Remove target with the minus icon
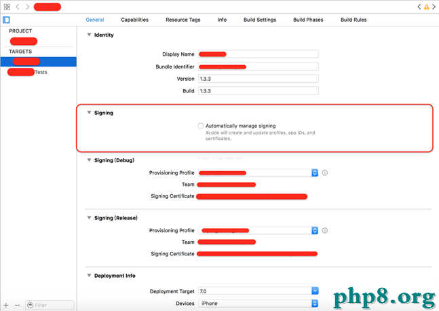439x311 pixels. point(17,305)
